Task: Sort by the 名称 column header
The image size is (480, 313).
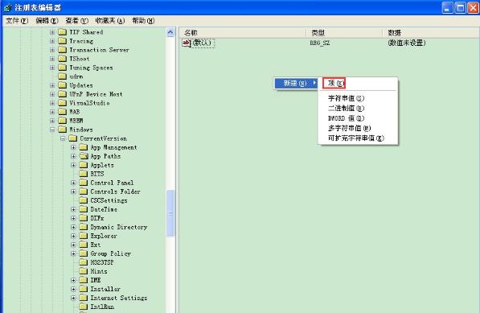Action: coord(243,33)
